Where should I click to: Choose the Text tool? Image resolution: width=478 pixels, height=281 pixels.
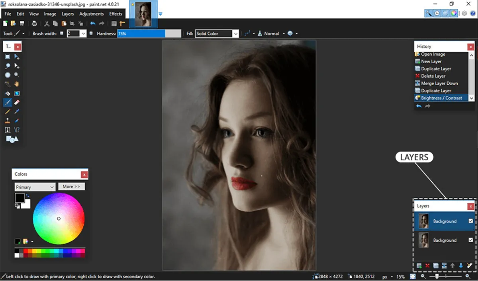tap(8, 129)
